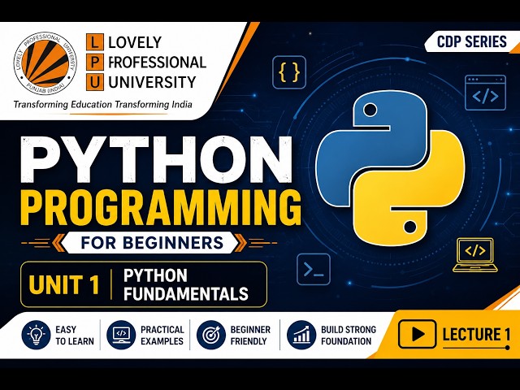
Task: Click the yellow PROGRAMMING heading
Action: point(161,210)
